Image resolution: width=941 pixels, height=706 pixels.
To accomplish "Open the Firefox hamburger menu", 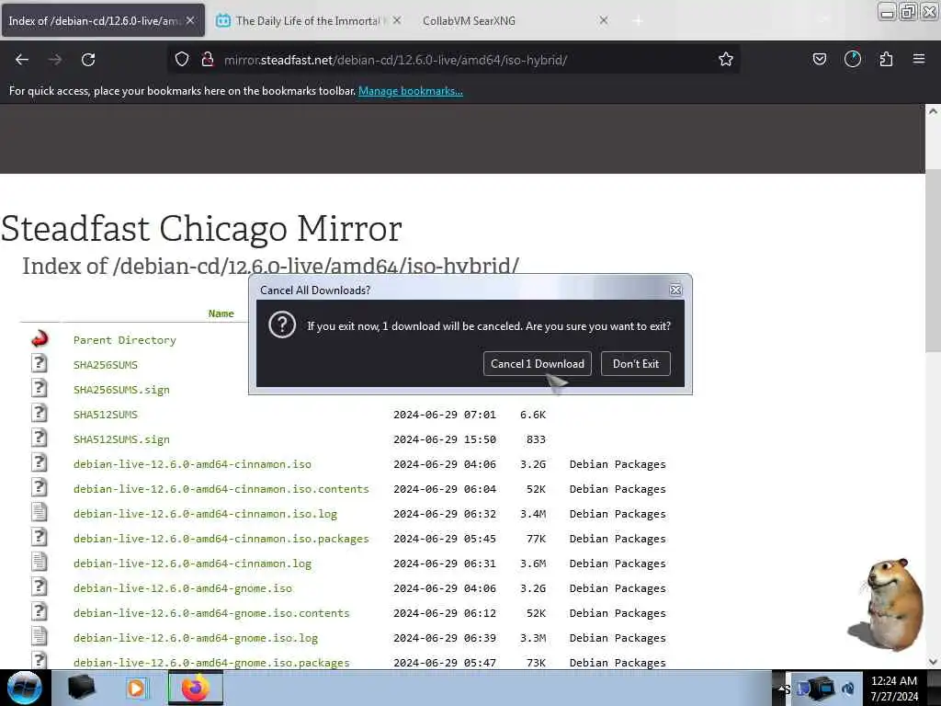I will (x=919, y=59).
